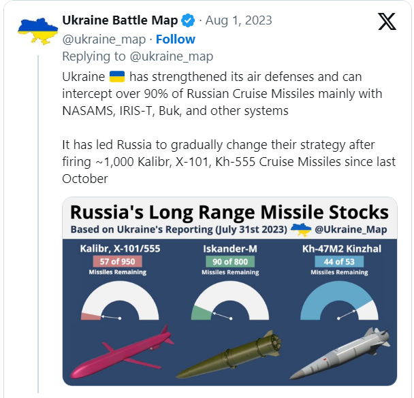The width and height of the screenshot is (414, 398).
Task: Click the olive Iskander-M missile image
Action: pos(229,354)
